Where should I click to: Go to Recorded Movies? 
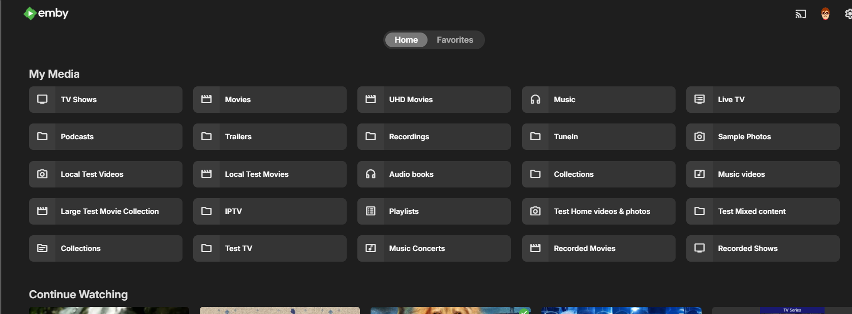pos(598,248)
